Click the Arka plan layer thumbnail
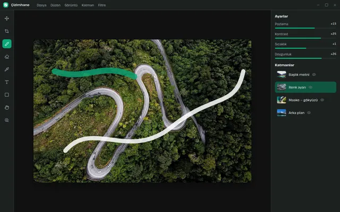Viewport: 340px width, 212px height. (x=282, y=113)
